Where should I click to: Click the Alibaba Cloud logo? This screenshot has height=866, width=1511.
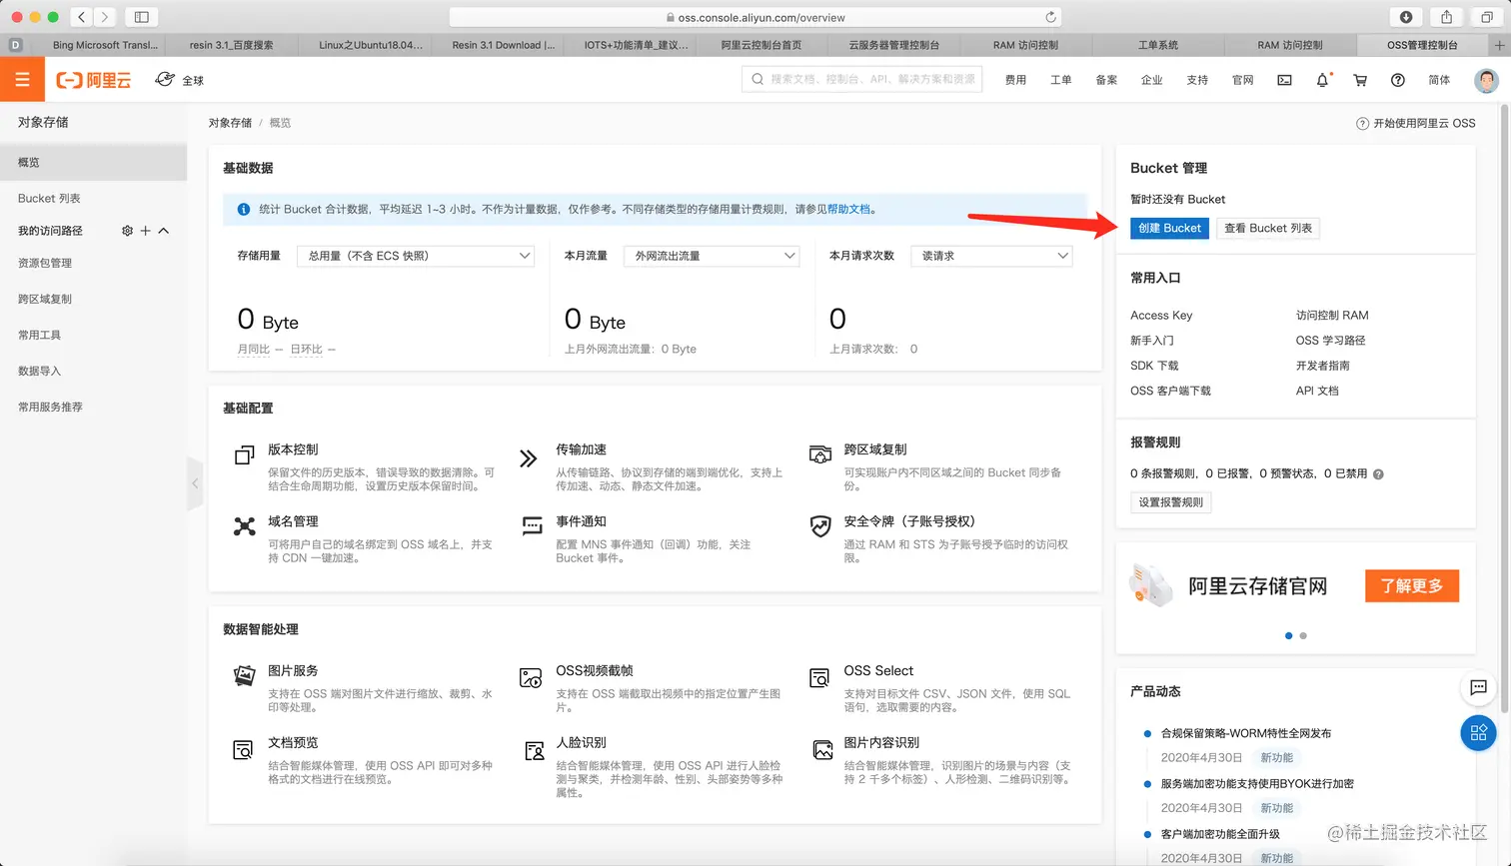pyautogui.click(x=93, y=80)
